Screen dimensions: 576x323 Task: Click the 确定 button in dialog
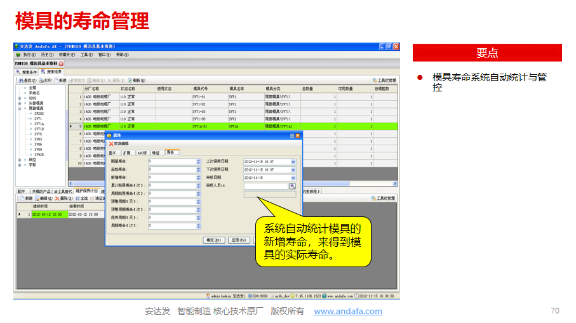(x=213, y=240)
